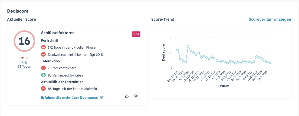
Task: Click minus icon beside 85 Tage seit Aktivität
Action: 43,88
